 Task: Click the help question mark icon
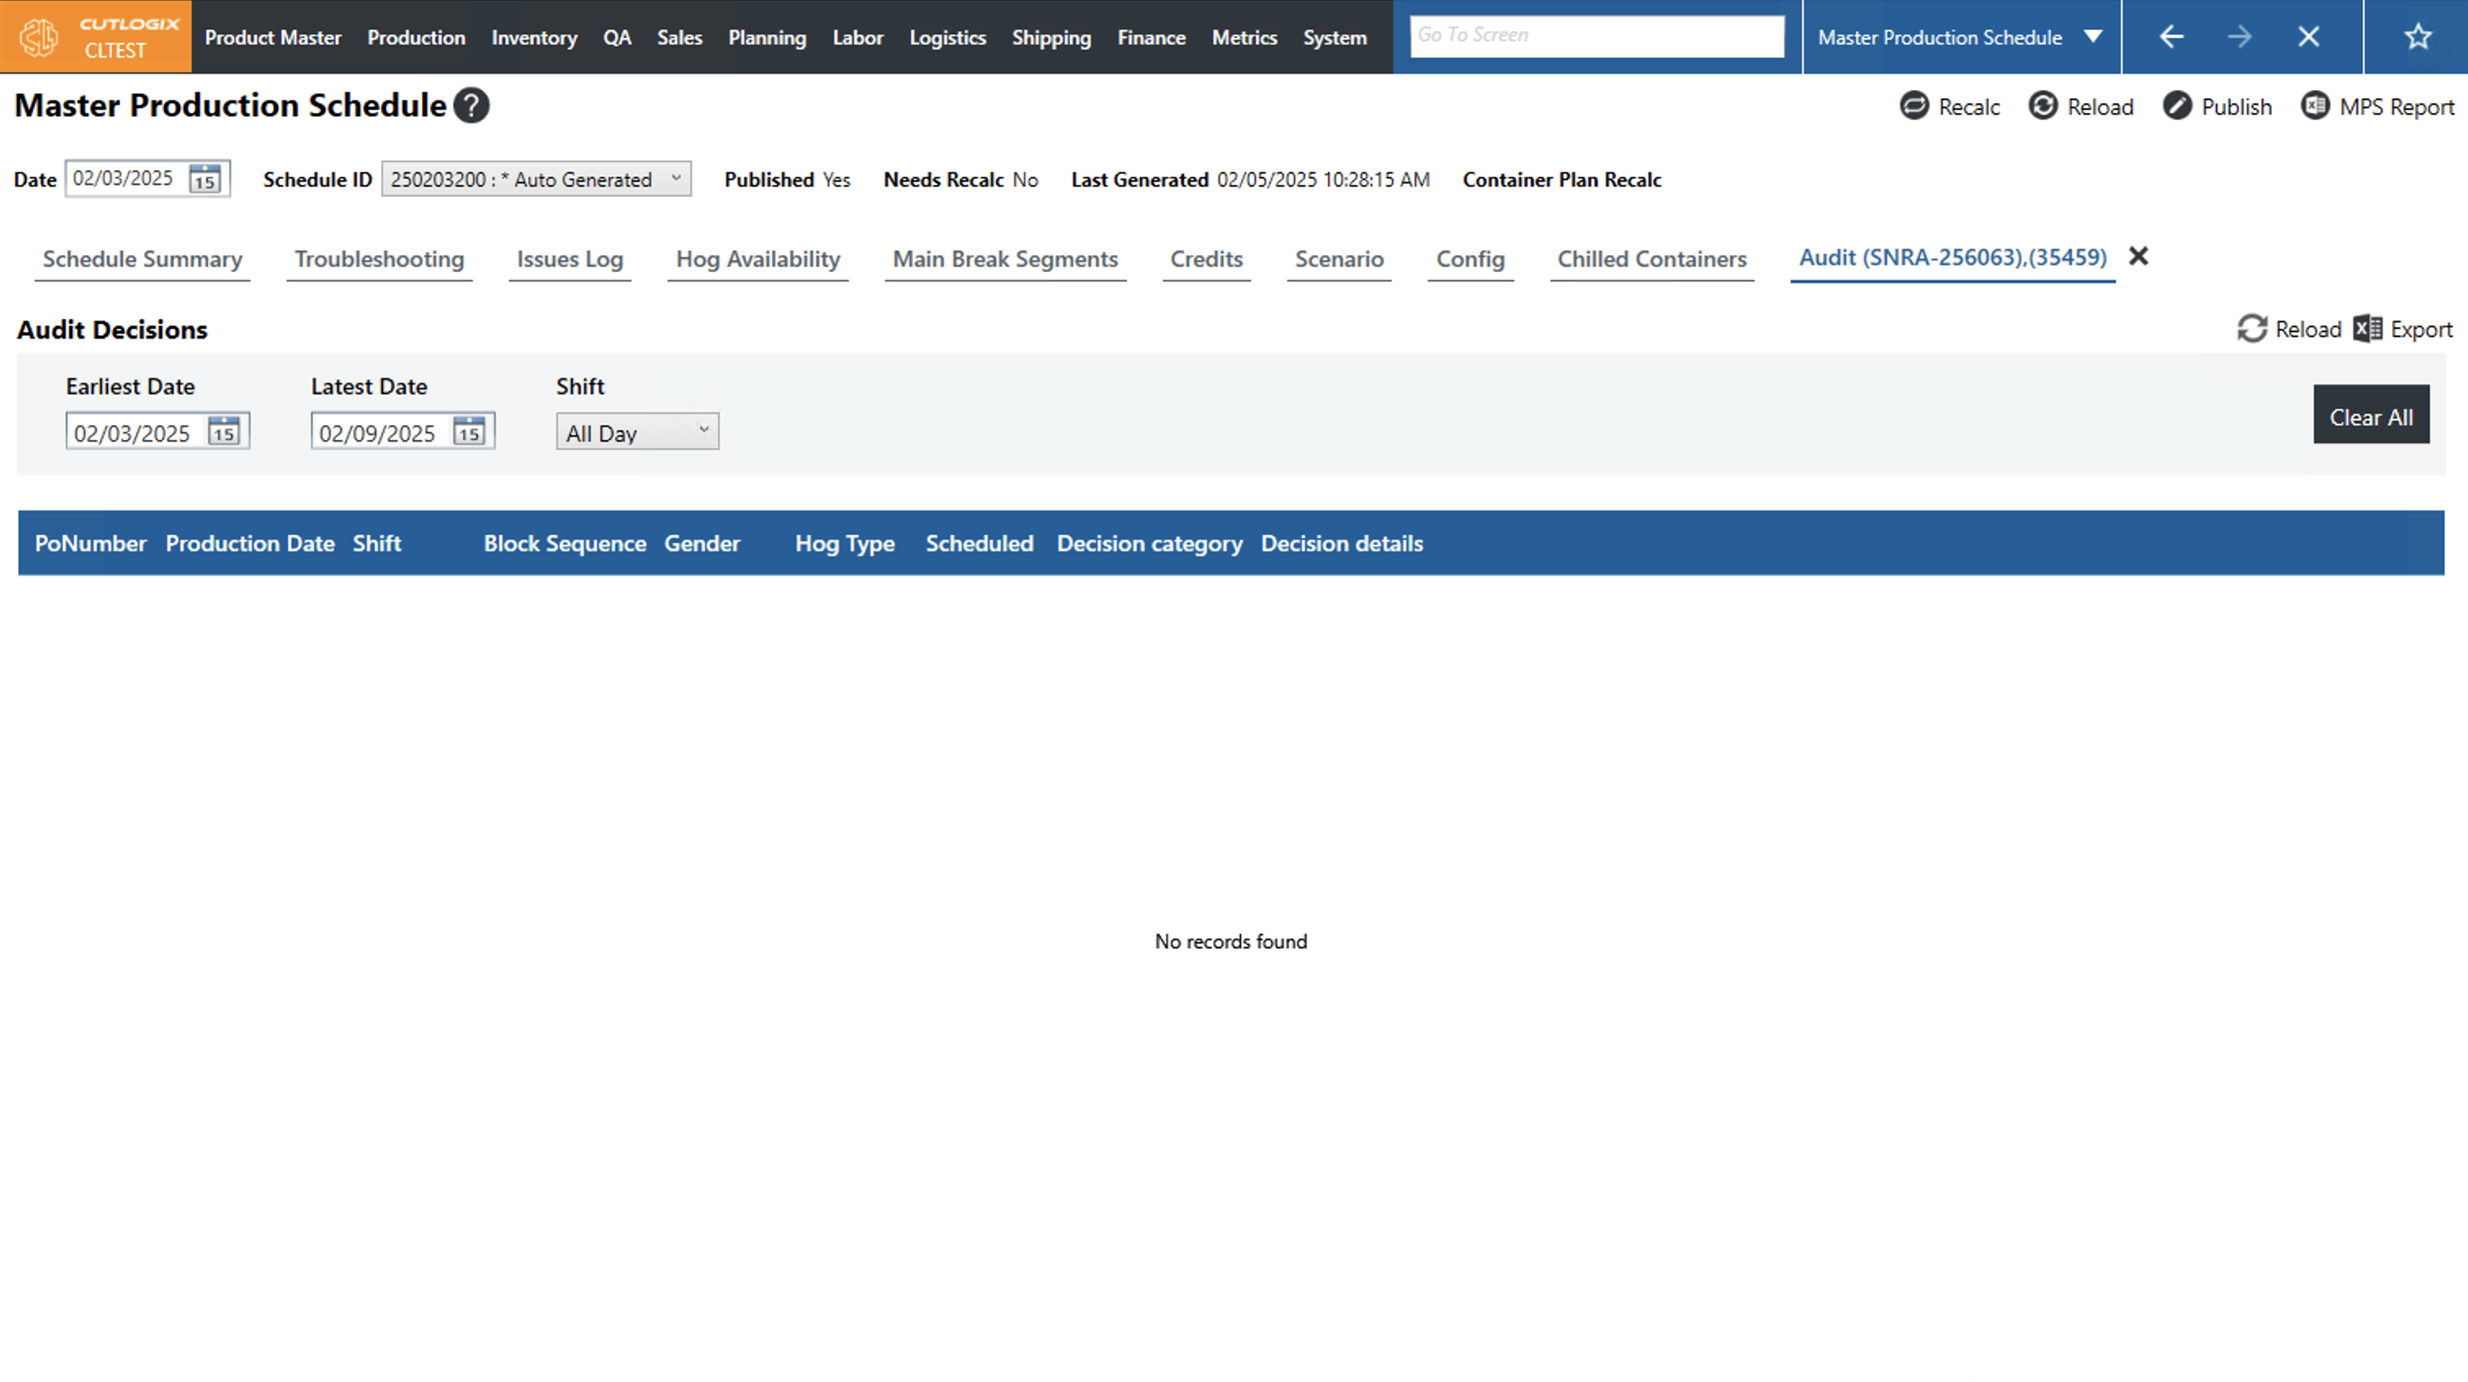(x=471, y=105)
